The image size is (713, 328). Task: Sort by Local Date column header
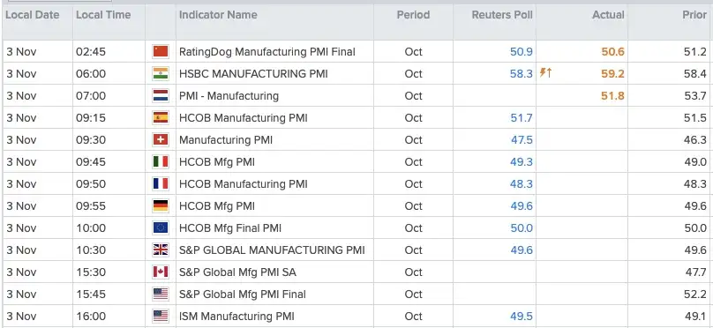coord(33,15)
